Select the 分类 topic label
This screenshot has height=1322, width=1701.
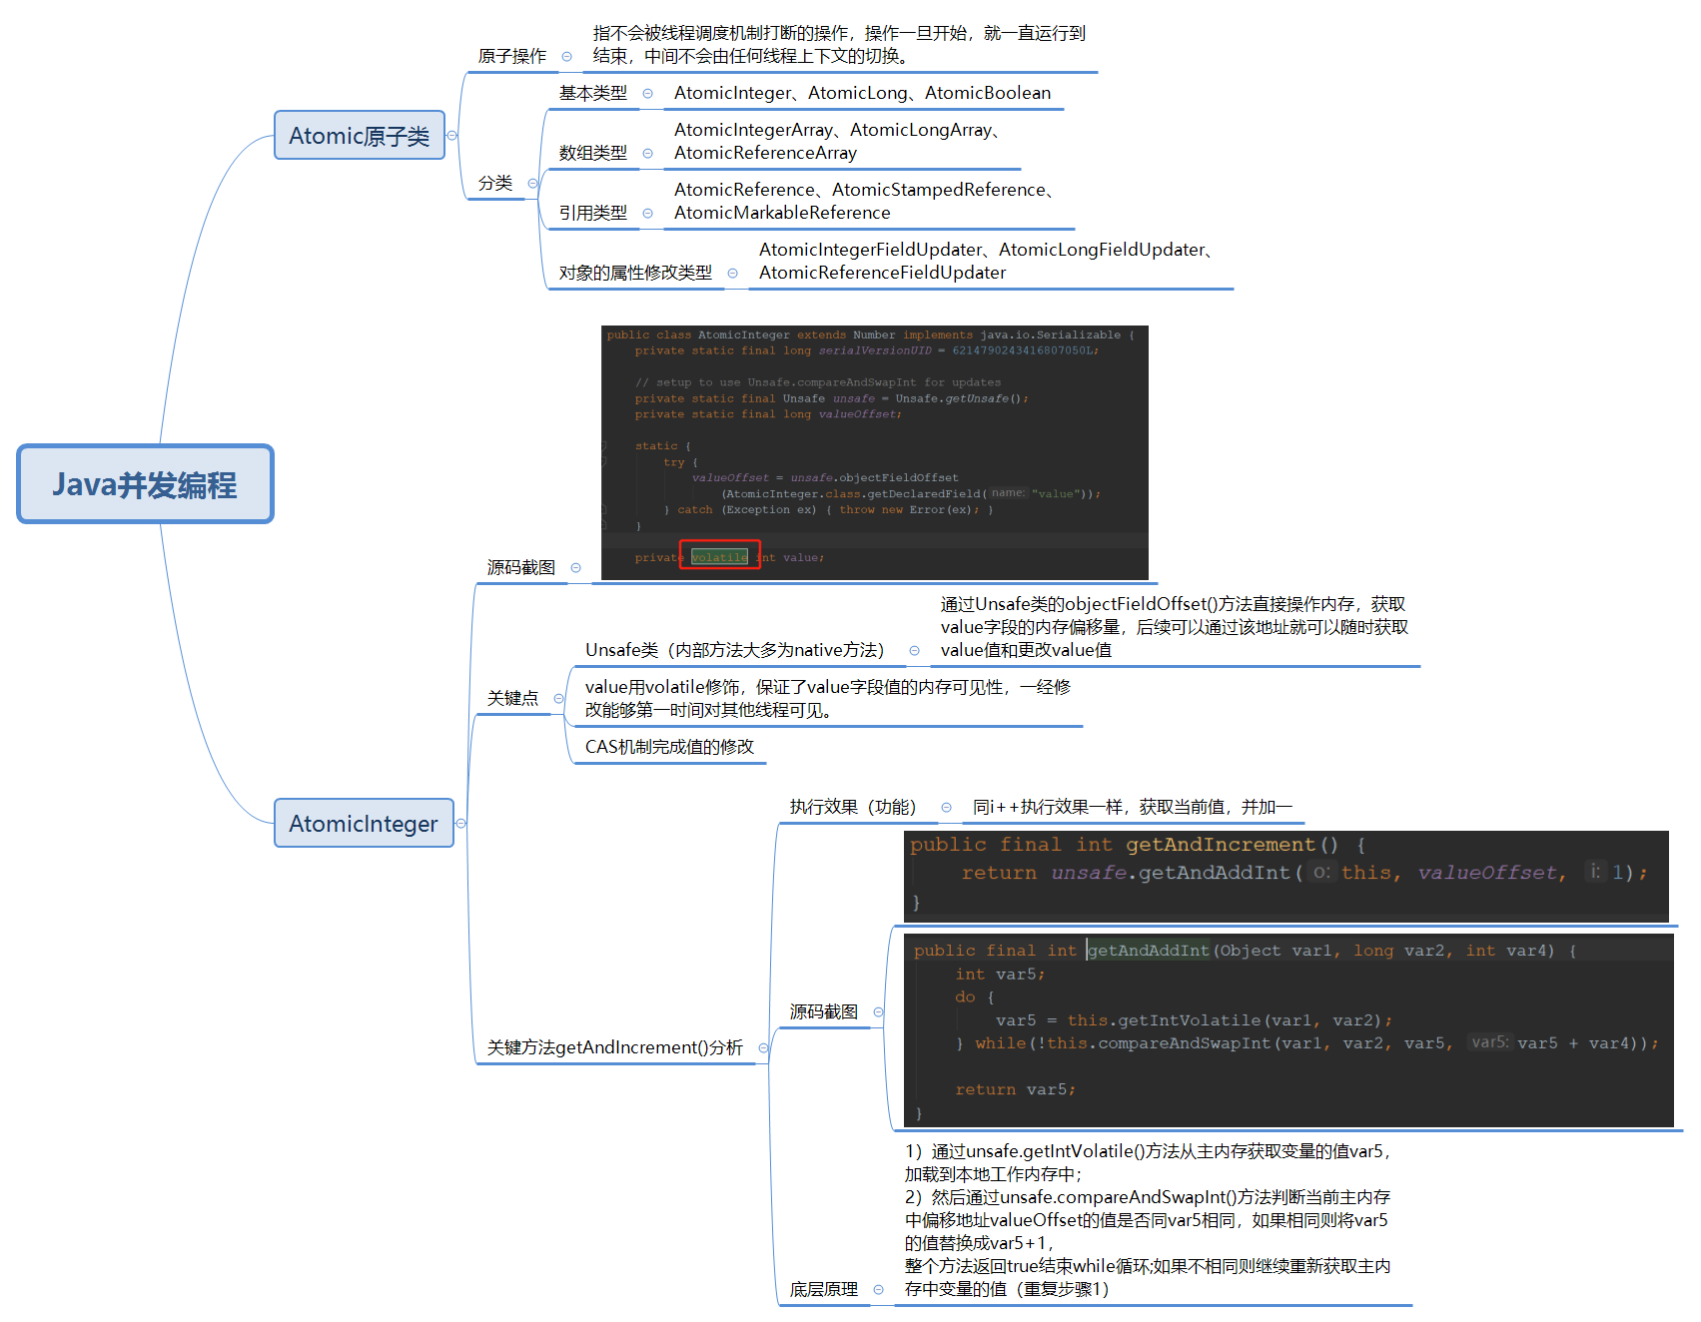(495, 183)
